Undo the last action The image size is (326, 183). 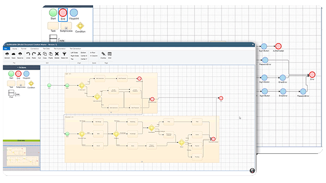point(28,54)
